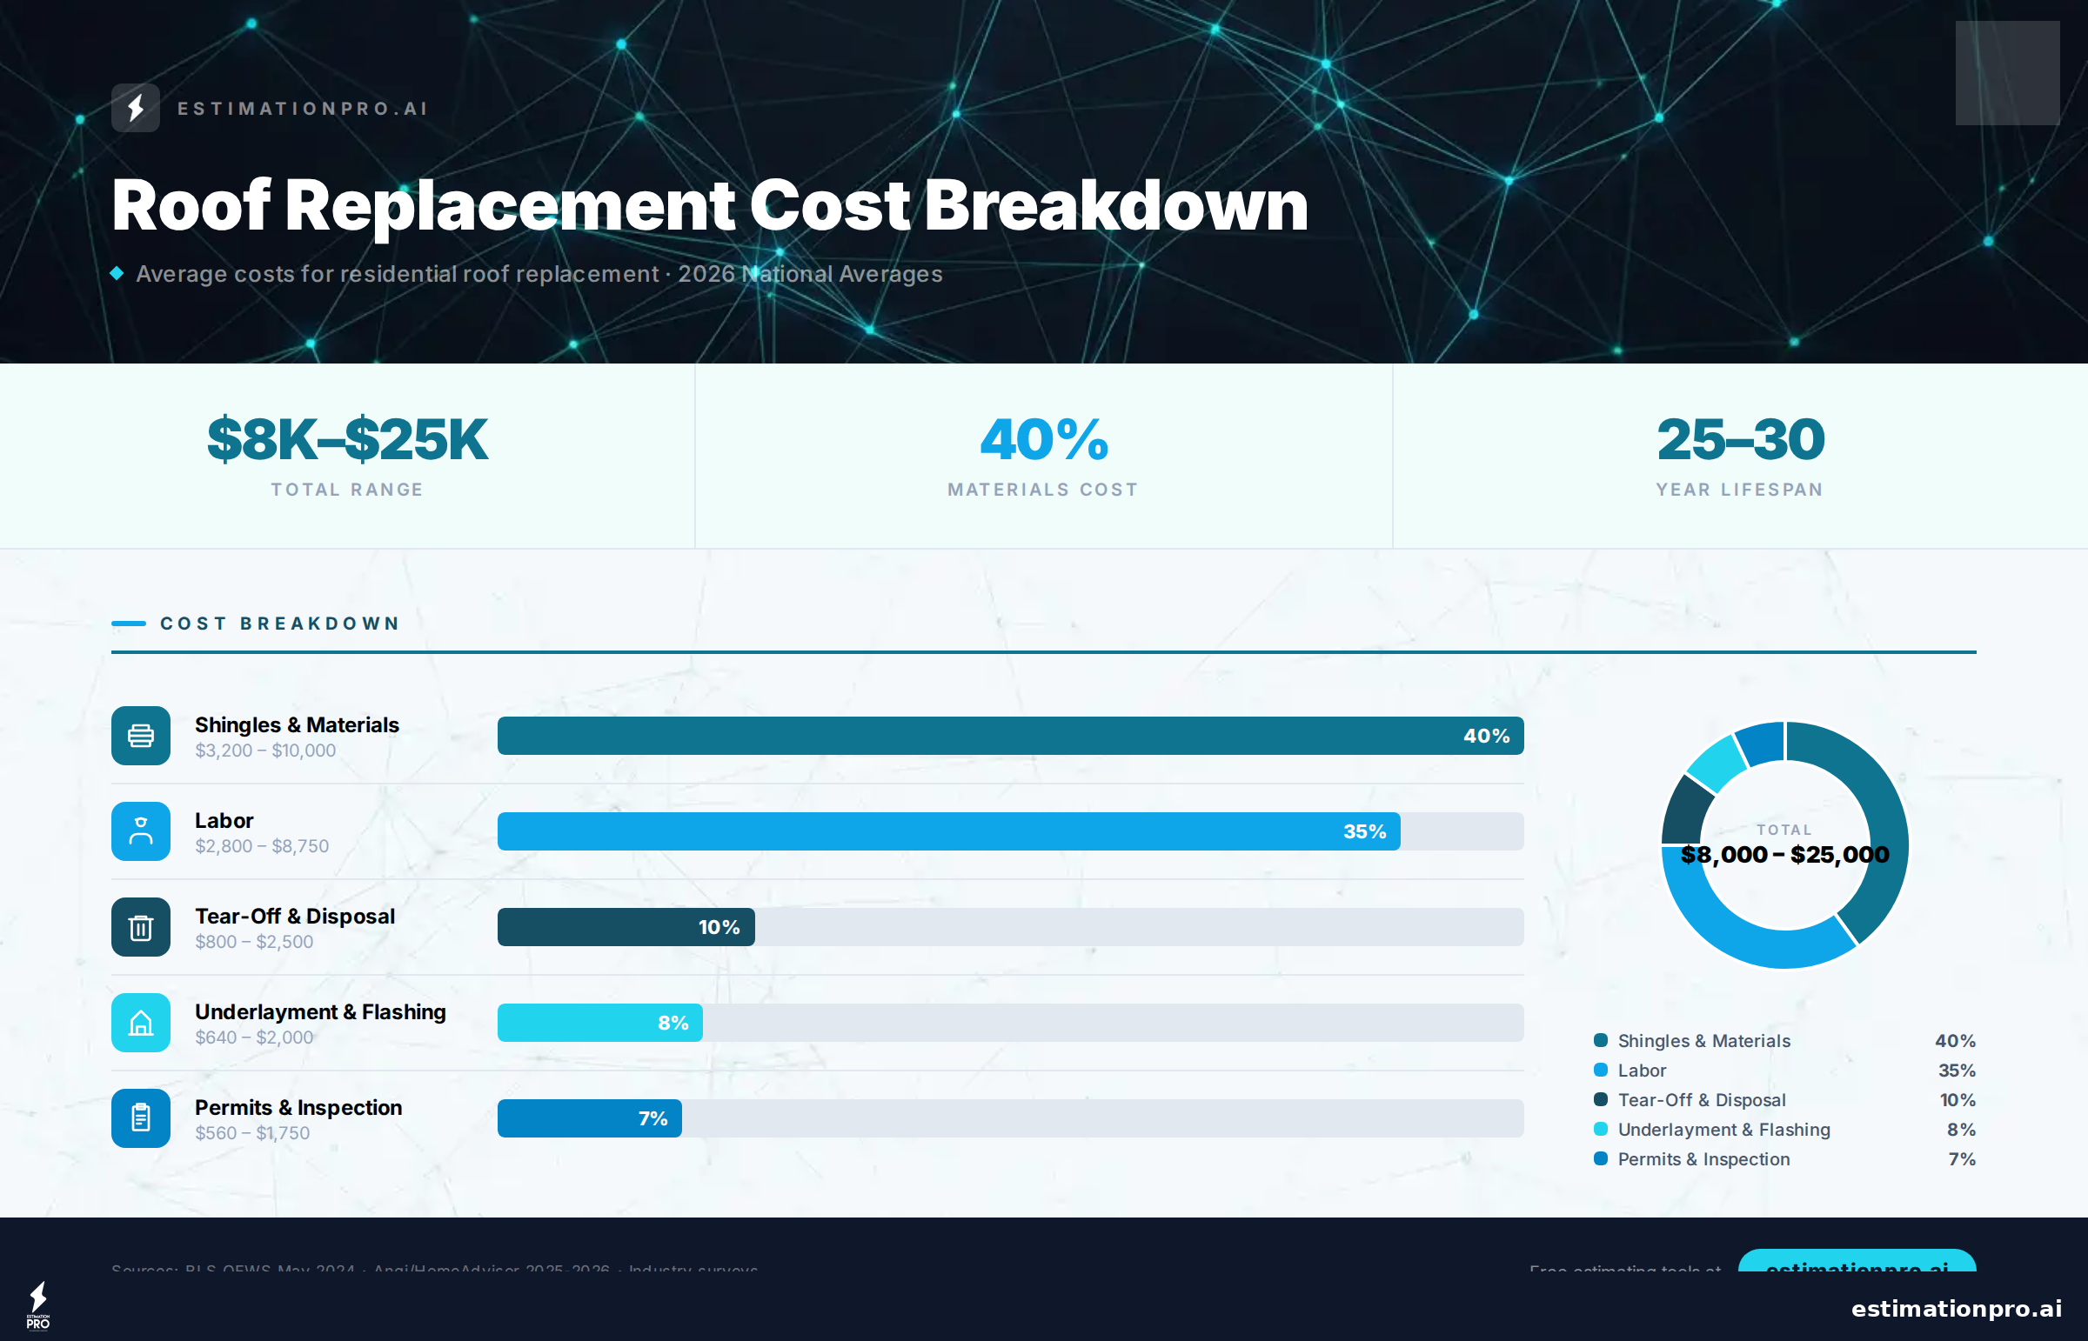Image resolution: width=2088 pixels, height=1341 pixels.
Task: Click the trash icon for Tear-Off & Disposal
Action: tap(140, 927)
